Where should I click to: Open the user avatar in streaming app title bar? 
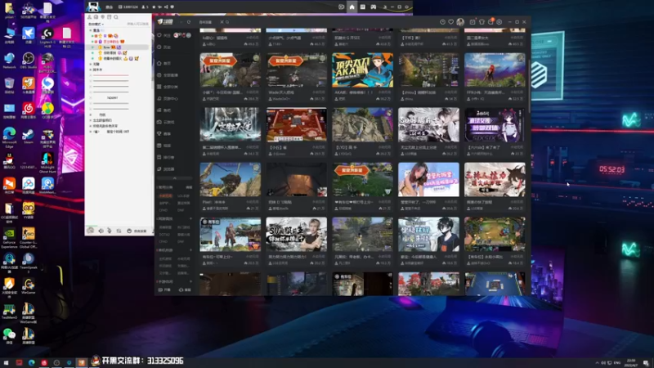coord(460,22)
